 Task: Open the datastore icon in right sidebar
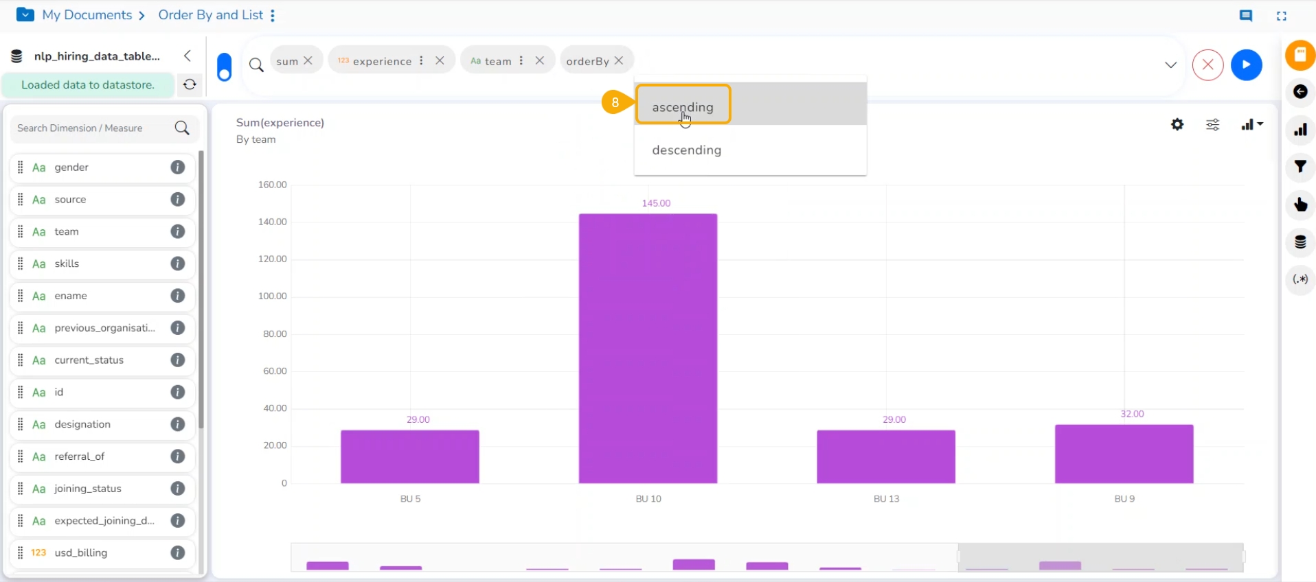pos(1300,242)
